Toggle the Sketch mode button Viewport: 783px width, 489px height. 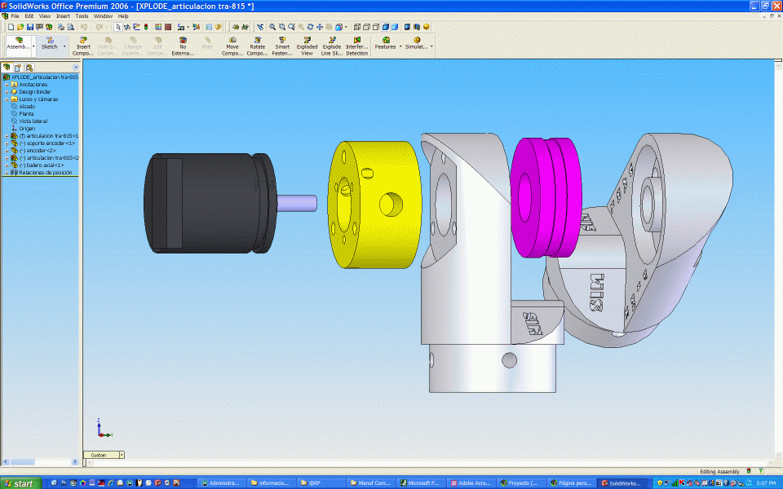tap(51, 46)
